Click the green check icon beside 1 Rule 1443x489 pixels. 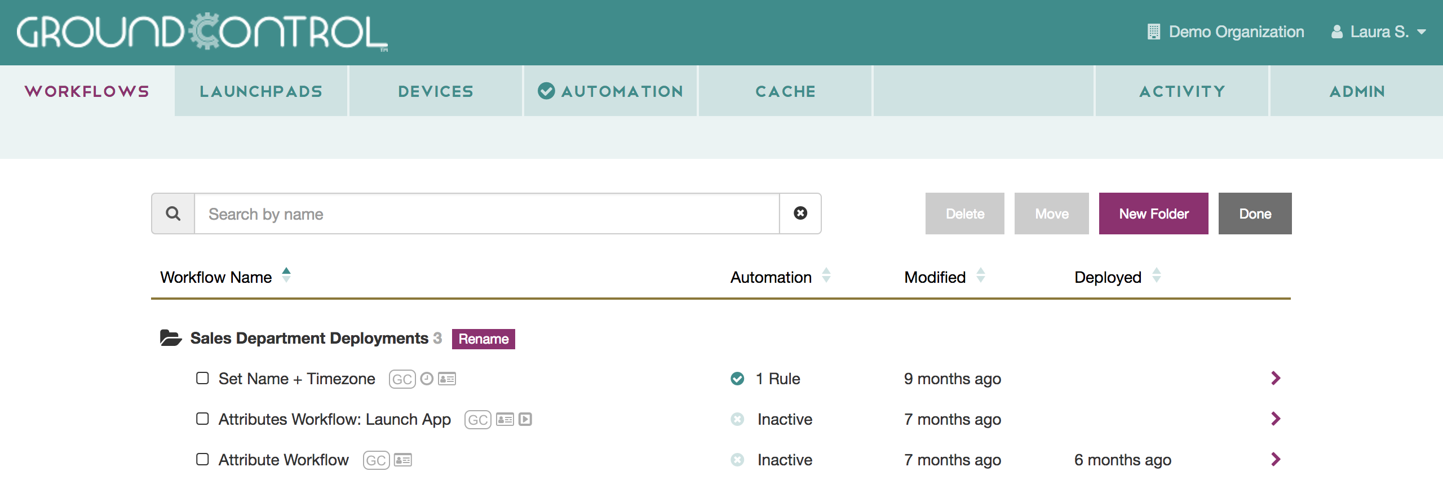click(737, 379)
